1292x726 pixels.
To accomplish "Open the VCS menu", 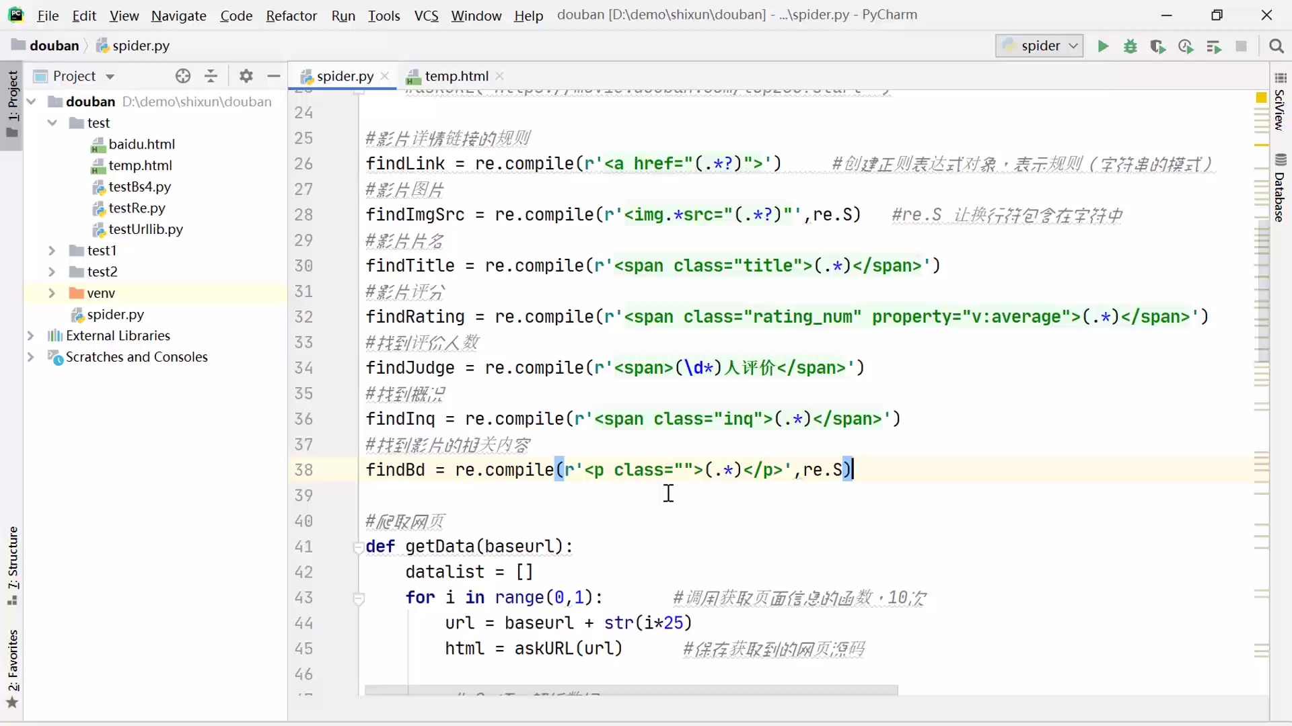I will pos(427,15).
